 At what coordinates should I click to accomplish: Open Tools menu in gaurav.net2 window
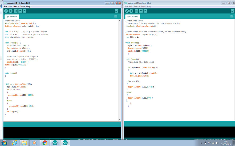pos(143,6)
